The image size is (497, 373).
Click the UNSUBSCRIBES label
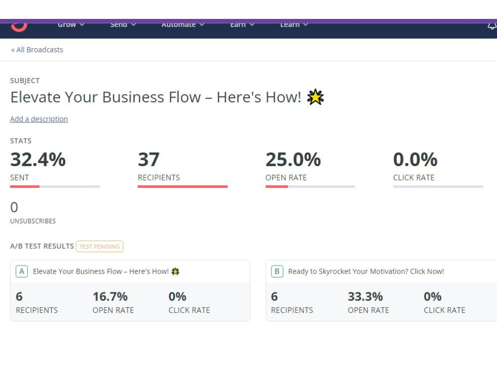click(33, 221)
